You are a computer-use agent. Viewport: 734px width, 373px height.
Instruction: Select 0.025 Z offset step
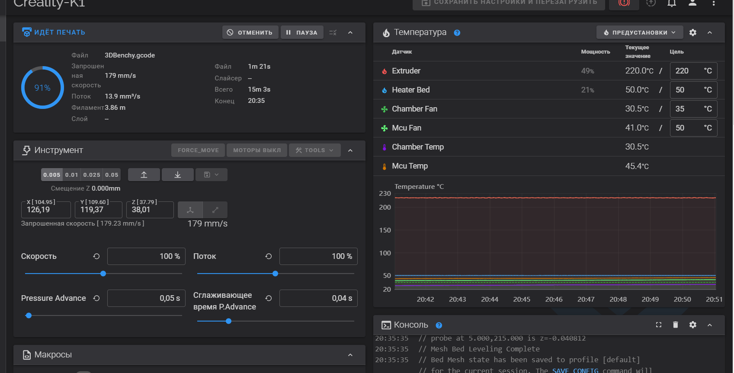coord(92,175)
